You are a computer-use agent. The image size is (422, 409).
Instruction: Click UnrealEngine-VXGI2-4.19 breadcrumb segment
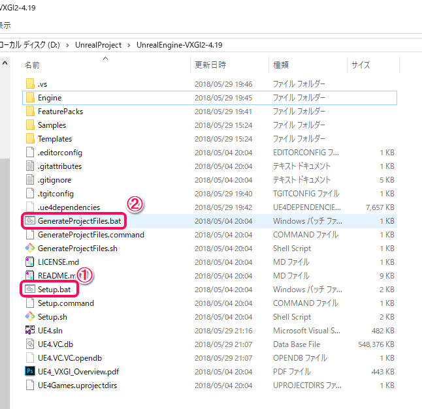180,45
